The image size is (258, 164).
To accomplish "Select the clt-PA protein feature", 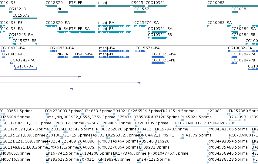I will click(63, 57).
